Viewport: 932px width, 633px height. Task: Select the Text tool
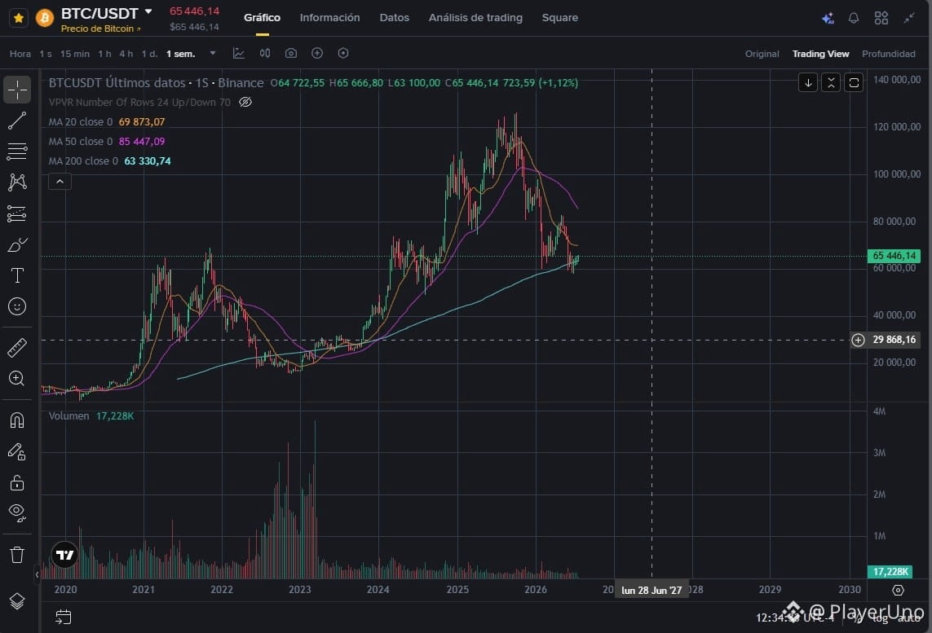point(17,275)
